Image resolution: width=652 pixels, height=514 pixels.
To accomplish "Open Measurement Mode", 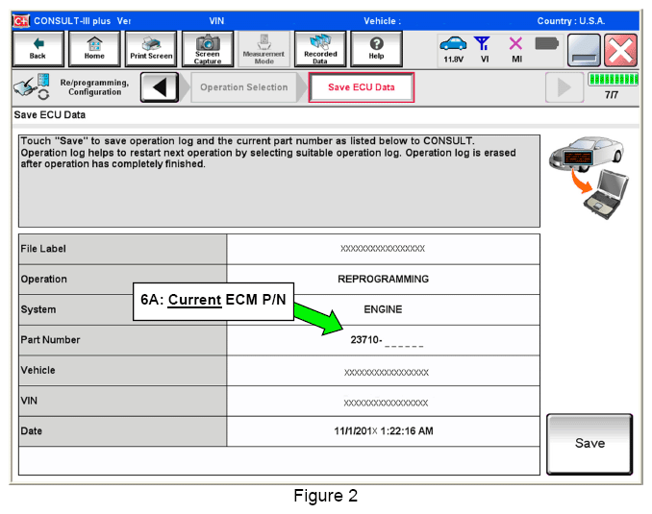I will [x=264, y=49].
